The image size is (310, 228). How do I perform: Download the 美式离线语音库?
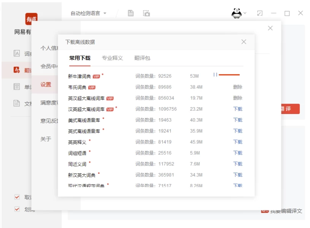click(x=238, y=120)
